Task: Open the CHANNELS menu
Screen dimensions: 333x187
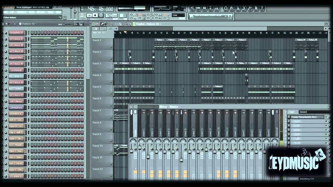Action: (x=22, y=12)
